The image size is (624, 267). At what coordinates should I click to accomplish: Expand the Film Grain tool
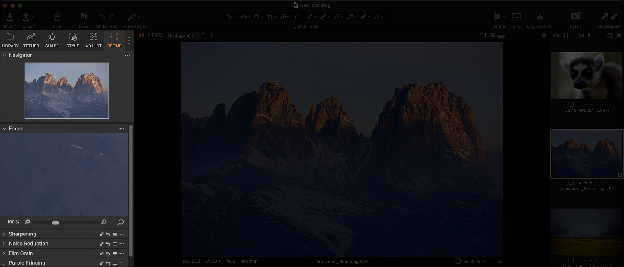pyautogui.click(x=4, y=253)
